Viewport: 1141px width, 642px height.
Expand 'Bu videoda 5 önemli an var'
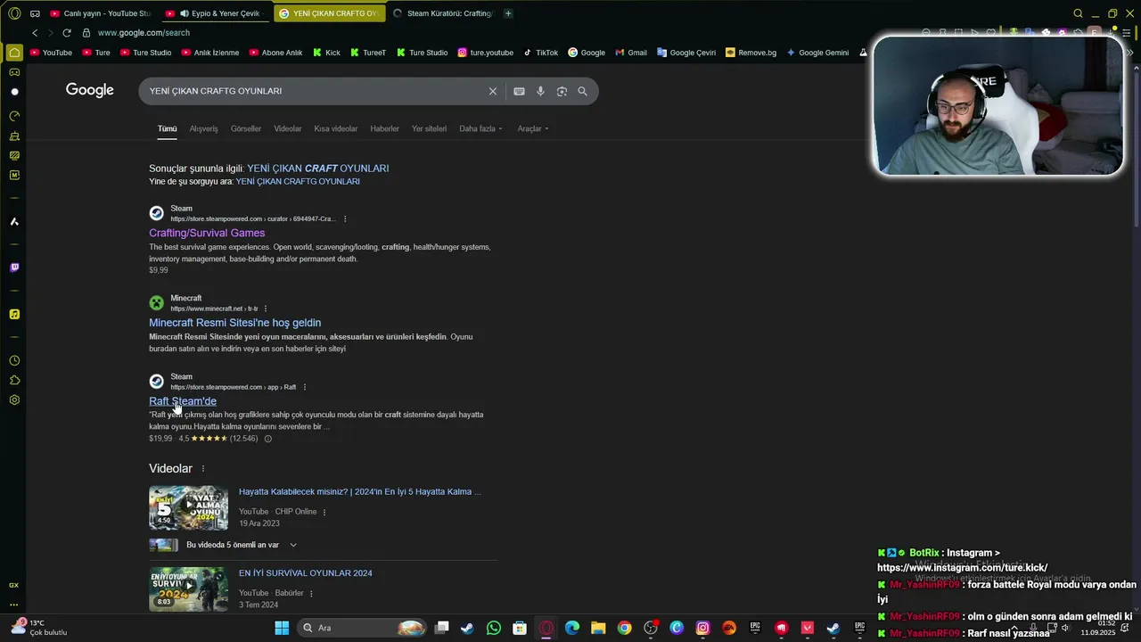click(292, 545)
